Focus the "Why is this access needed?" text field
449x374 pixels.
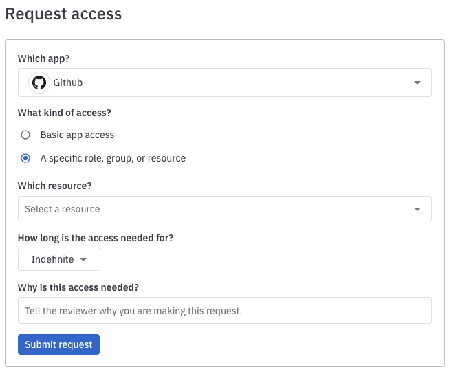click(x=224, y=311)
